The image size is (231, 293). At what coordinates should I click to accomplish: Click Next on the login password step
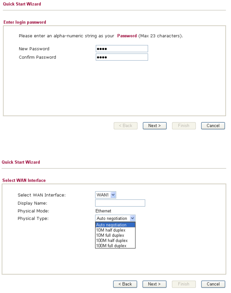click(154, 126)
